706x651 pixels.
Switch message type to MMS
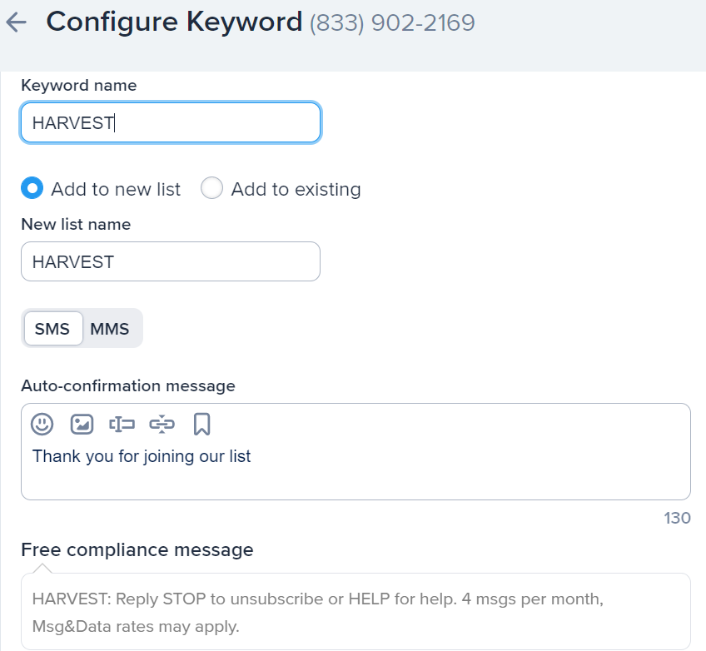[110, 329]
